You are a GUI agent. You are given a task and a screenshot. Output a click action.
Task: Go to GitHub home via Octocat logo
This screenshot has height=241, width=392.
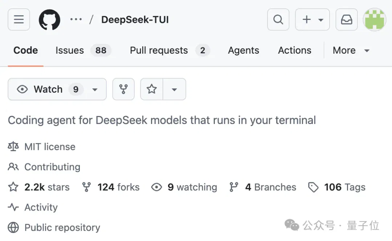pyautogui.click(x=49, y=20)
